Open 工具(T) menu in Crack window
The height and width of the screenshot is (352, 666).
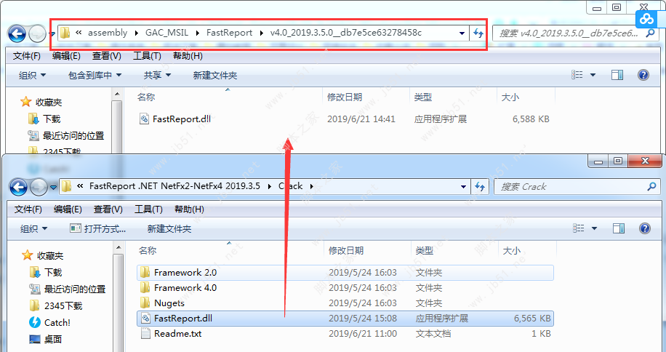148,209
